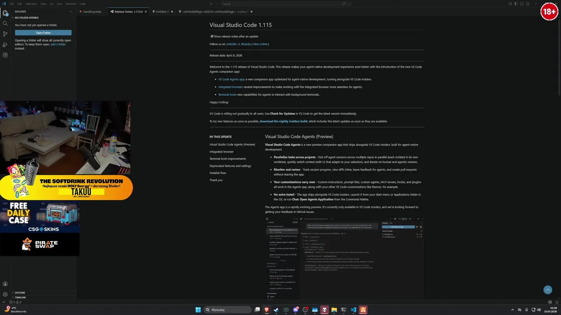The image size is (561, 315).
Task: Open the View menu
Action: tap(43, 3)
